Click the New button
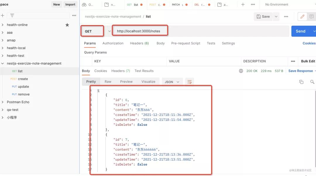This screenshot has width=316, height=176. pos(56,4)
